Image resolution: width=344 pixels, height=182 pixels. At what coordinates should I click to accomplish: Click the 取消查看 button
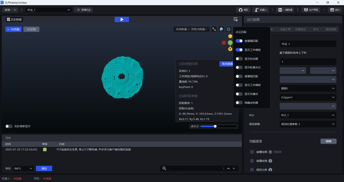click(x=227, y=64)
